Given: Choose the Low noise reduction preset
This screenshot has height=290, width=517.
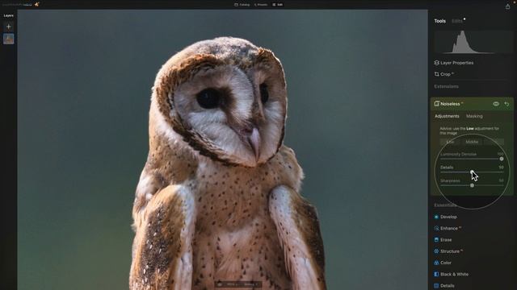Looking at the screenshot, I should click(450, 142).
